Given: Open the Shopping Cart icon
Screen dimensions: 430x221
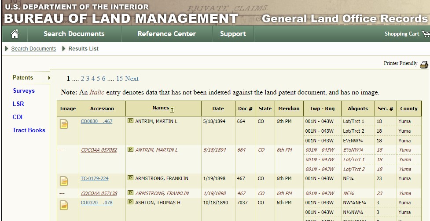Looking at the screenshot, I should pyautogui.click(x=425, y=34).
